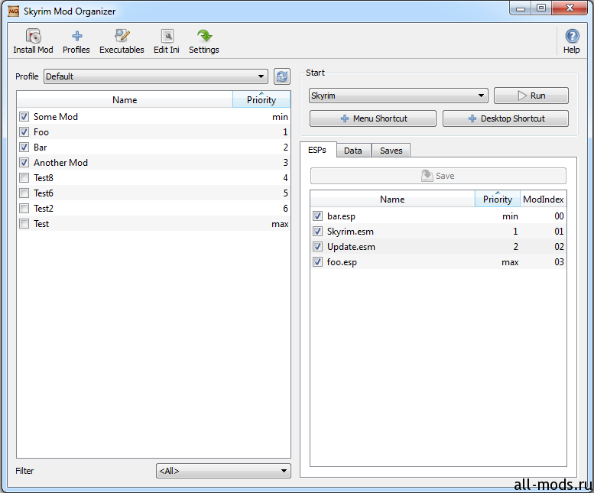The height and width of the screenshot is (493, 594).
Task: Select the Foo mod name
Action: [41, 131]
